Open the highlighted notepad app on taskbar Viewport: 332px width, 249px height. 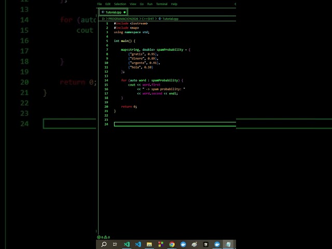[228, 244]
